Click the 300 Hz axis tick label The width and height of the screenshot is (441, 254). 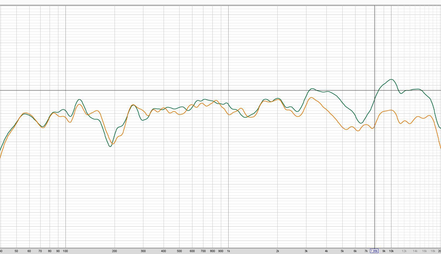tap(143, 251)
